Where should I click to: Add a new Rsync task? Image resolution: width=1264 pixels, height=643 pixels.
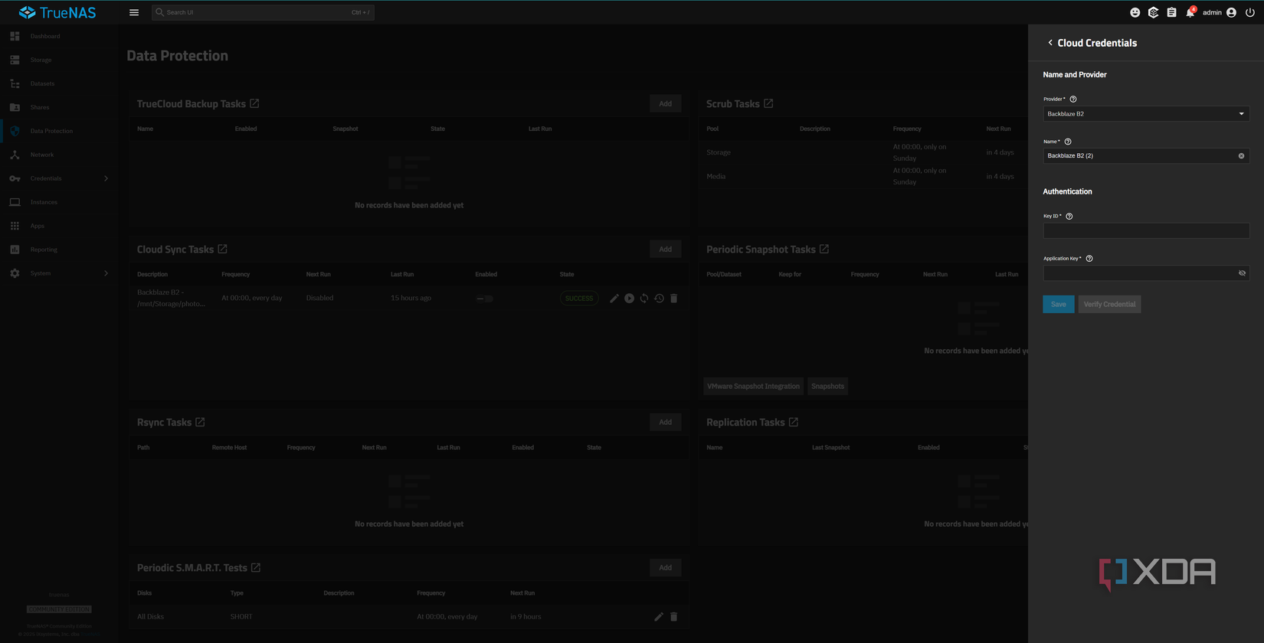point(665,423)
